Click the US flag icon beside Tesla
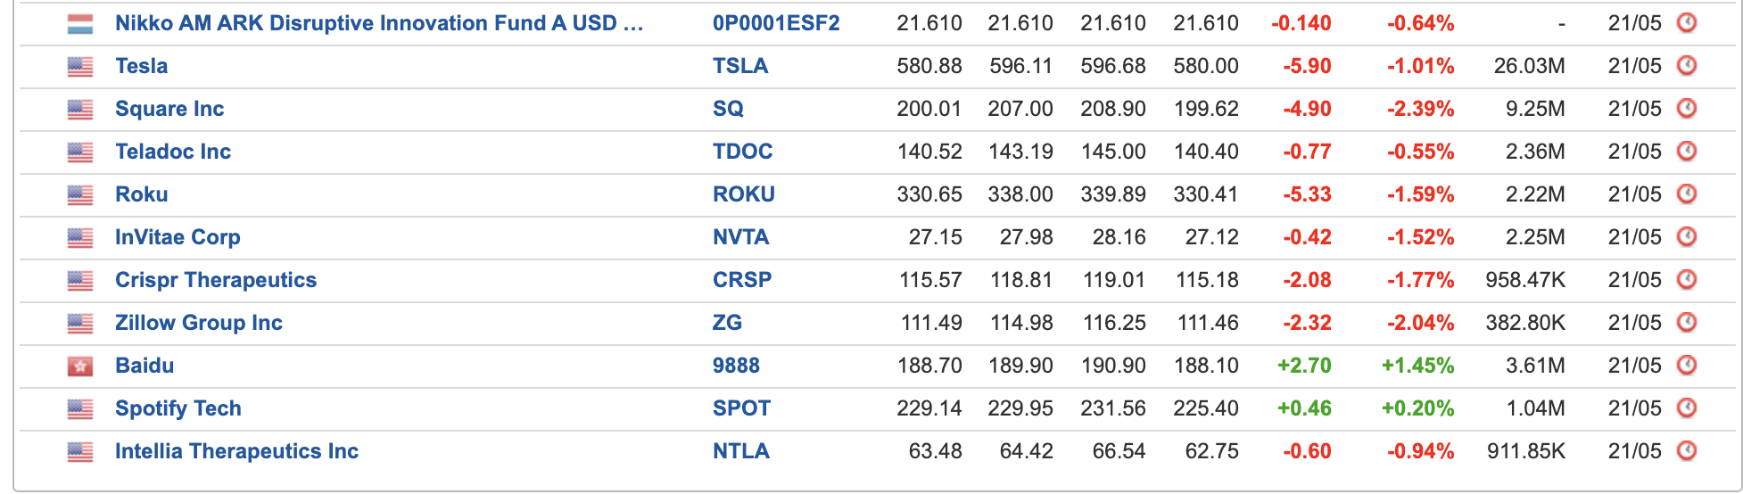The image size is (1743, 494). point(80,66)
